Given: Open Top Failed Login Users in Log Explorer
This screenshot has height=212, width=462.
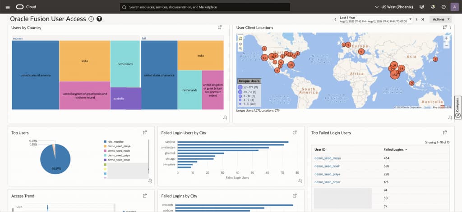Looking at the screenshot, I should pyautogui.click(x=445, y=133).
